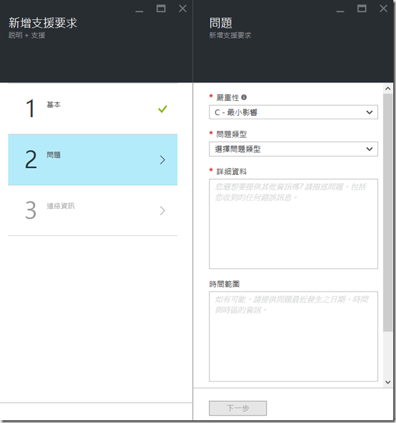Open the 嚴重性 dropdown showing C - 最小影響
The width and height of the screenshot is (396, 423).
294,113
